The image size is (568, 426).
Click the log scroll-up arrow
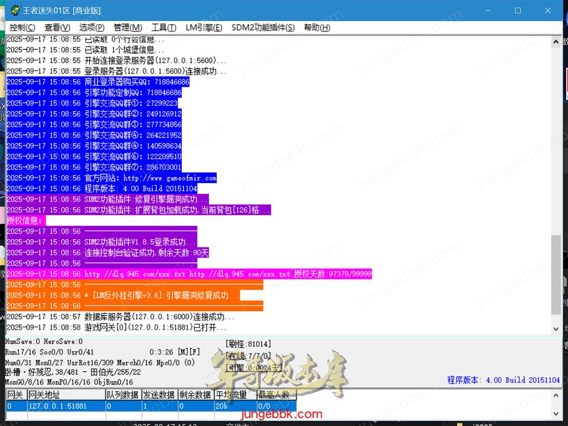pos(556,42)
